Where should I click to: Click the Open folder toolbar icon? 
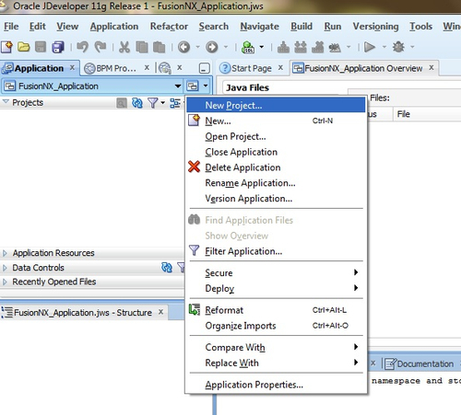click(24, 47)
